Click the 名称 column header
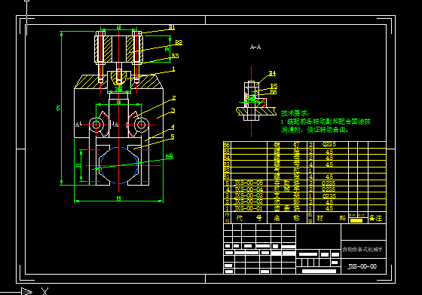This screenshot has height=295, width=422. [x=286, y=218]
